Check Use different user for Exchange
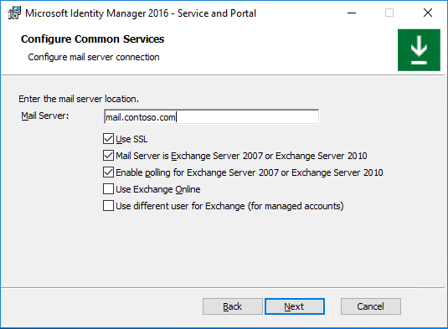 [x=108, y=206]
